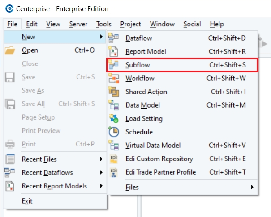Open the Project menu
271x217 pixels.
coord(130,24)
